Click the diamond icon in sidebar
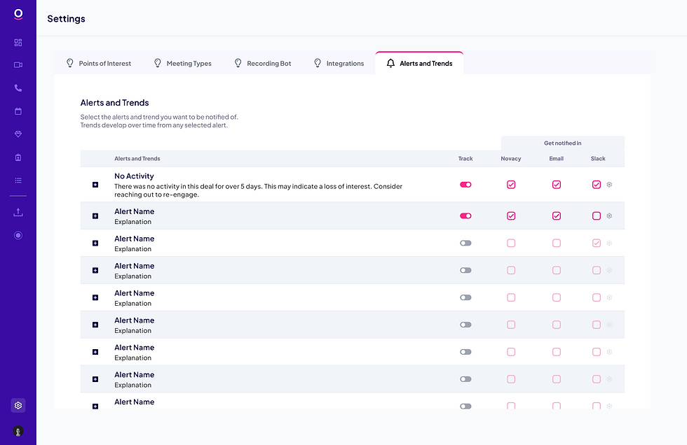This screenshot has height=445, width=687. (18, 134)
